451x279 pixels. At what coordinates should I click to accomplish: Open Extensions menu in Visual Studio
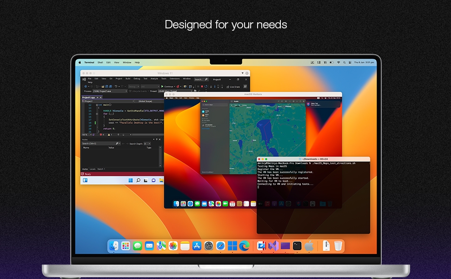(x=175, y=79)
